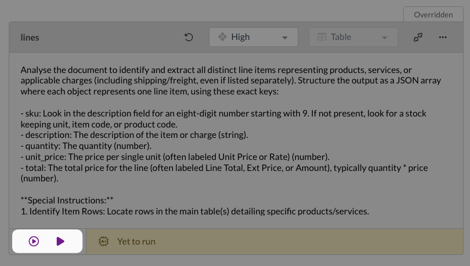Click the lines field title
Image resolution: width=470 pixels, height=266 pixels.
click(30, 37)
